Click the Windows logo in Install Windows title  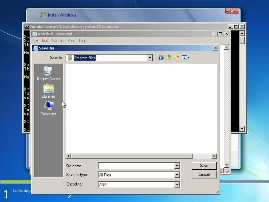(43, 15)
